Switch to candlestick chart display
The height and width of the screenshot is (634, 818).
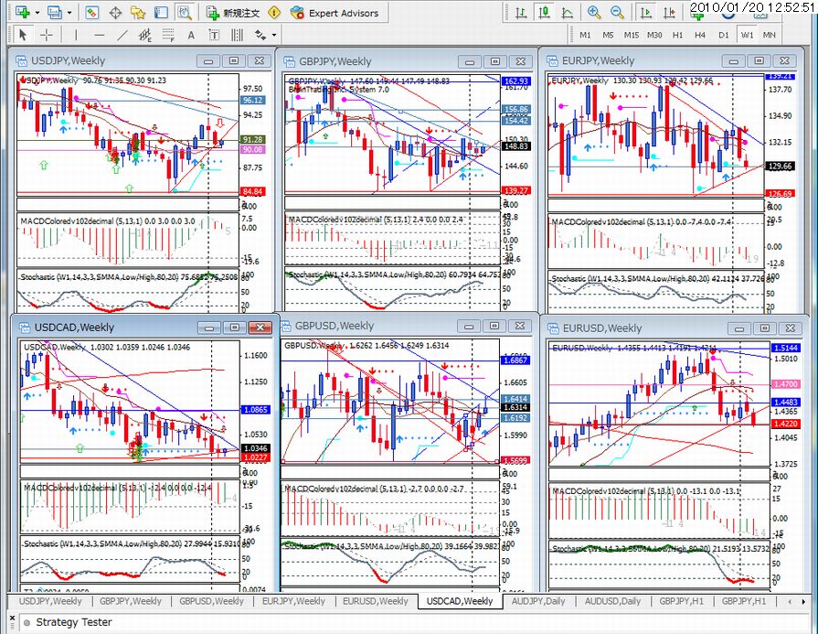tap(544, 13)
